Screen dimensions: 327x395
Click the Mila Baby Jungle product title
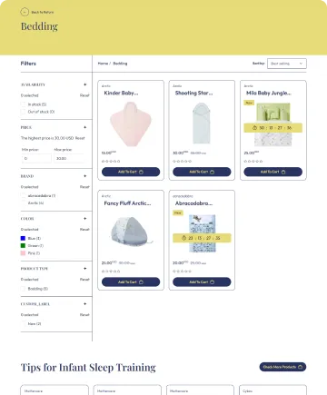pyautogui.click(x=269, y=94)
